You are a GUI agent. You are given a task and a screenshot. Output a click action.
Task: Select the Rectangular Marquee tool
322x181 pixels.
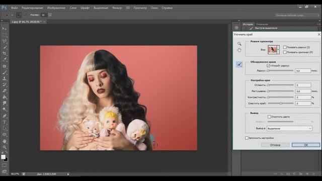point(5,35)
